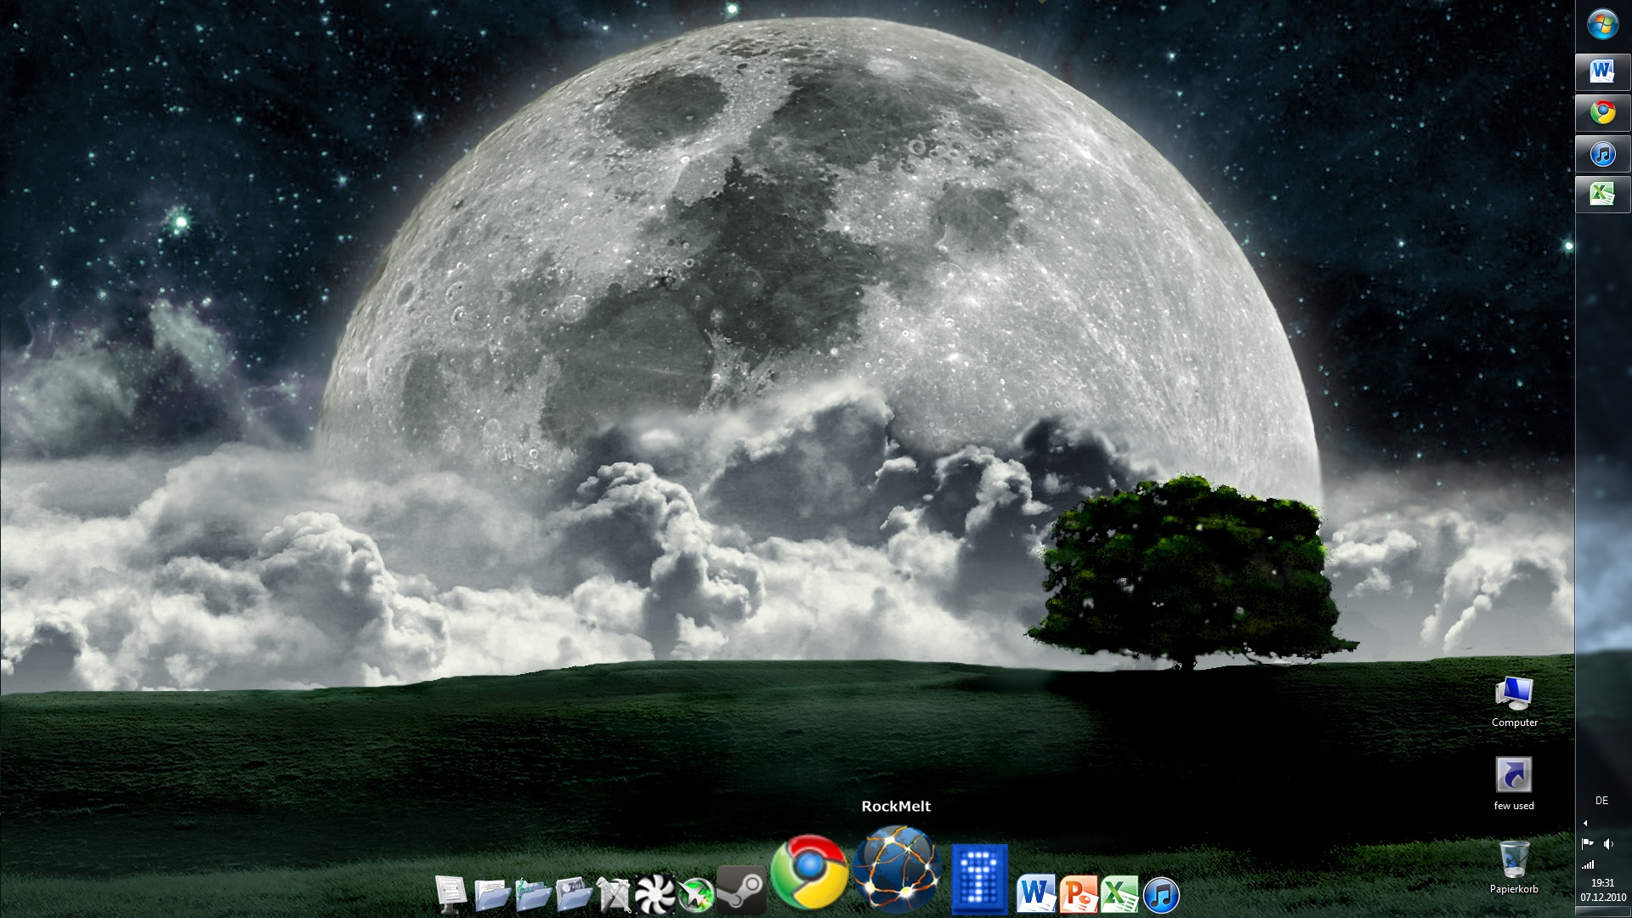Open the DE input language selector
This screenshot has width=1632, height=918.
[1602, 801]
